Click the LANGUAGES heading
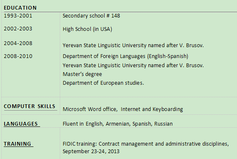This screenshot has height=159, width=237. point(21,124)
